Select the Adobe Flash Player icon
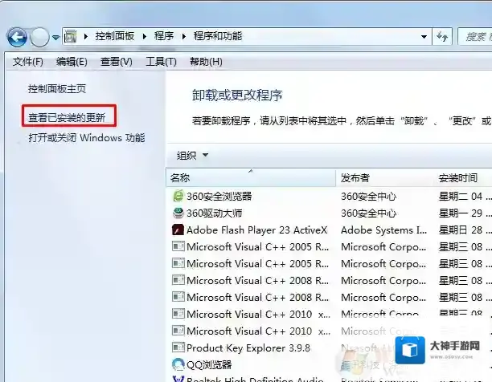The image size is (492, 382). pos(178,230)
